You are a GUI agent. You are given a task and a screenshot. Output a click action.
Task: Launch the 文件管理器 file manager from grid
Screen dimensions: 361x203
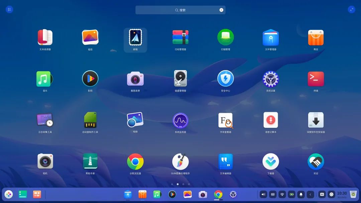point(271,37)
